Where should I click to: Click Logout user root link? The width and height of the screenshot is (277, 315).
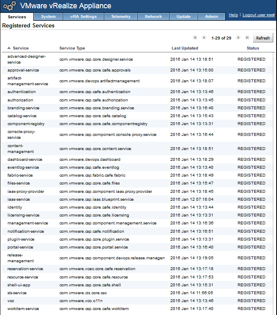(259, 15)
